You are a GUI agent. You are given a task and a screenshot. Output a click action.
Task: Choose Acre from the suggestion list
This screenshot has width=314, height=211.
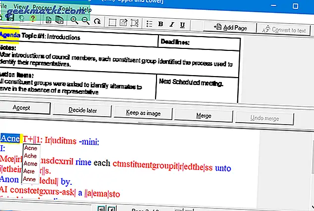tap(29, 171)
